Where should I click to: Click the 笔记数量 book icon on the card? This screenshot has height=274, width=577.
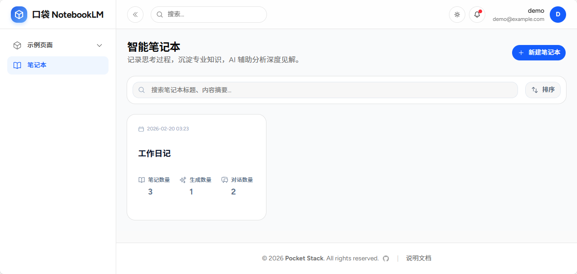point(141,179)
